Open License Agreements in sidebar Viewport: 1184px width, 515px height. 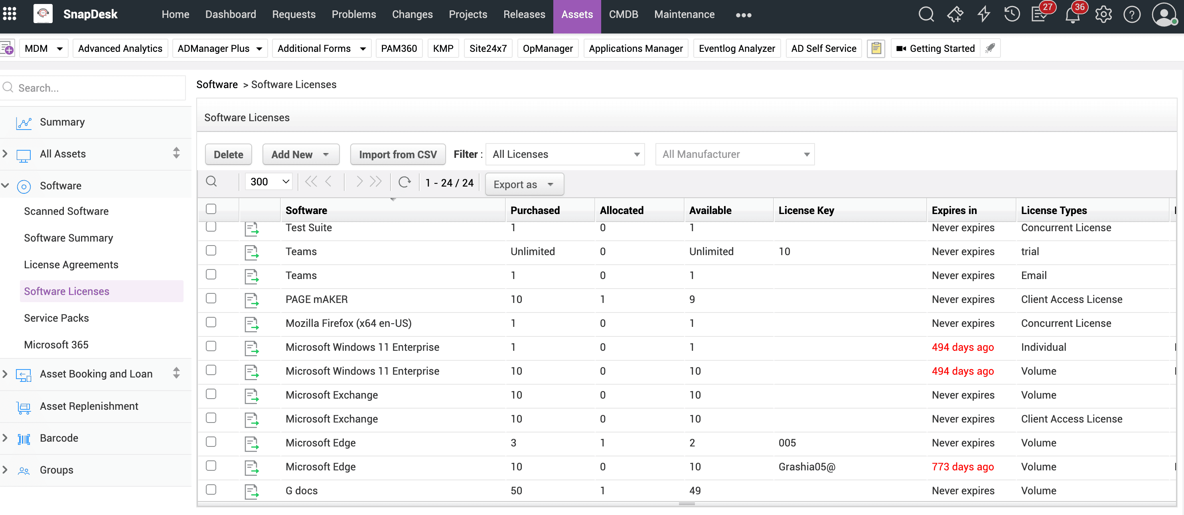click(x=71, y=264)
